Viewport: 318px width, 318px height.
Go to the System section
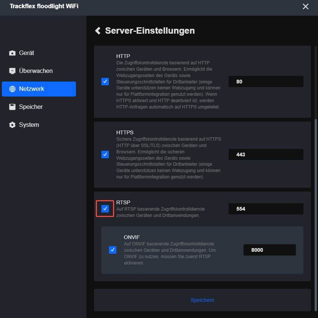click(x=39, y=125)
